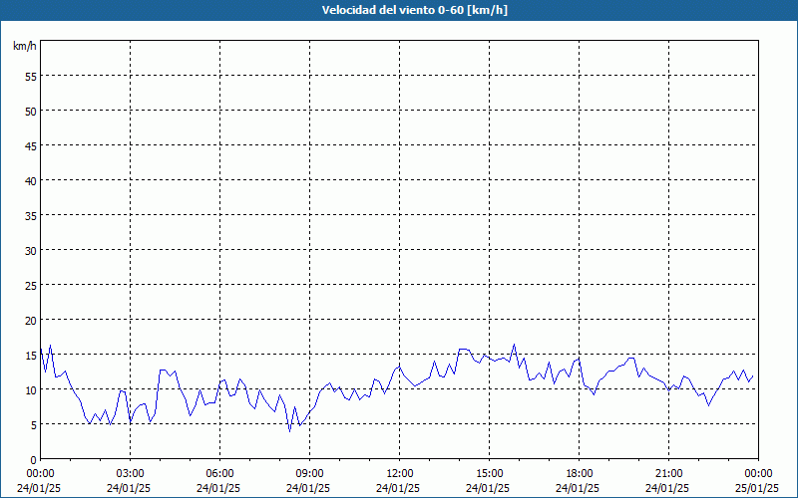Click the 24/01/25 date under 12:00
Screen dimensions: 798x498
pyautogui.click(x=399, y=488)
